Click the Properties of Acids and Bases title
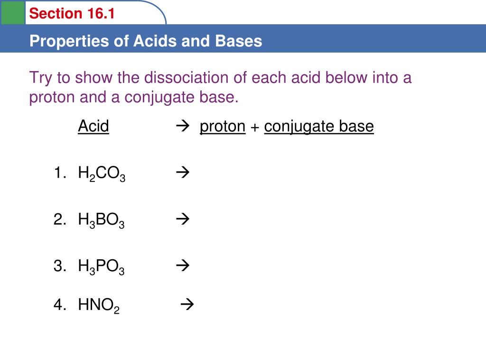This screenshot has width=486, height=364. click(x=146, y=41)
